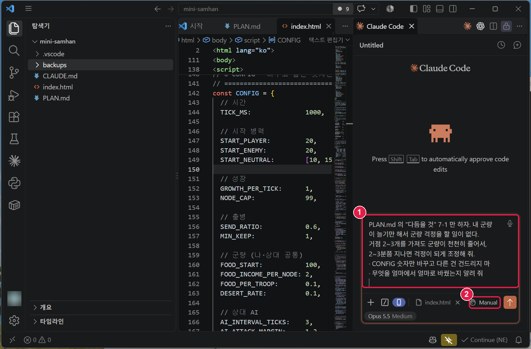This screenshot has height=349, width=531.
Task: Switch to the PLAN.md tab
Action: tap(242, 26)
